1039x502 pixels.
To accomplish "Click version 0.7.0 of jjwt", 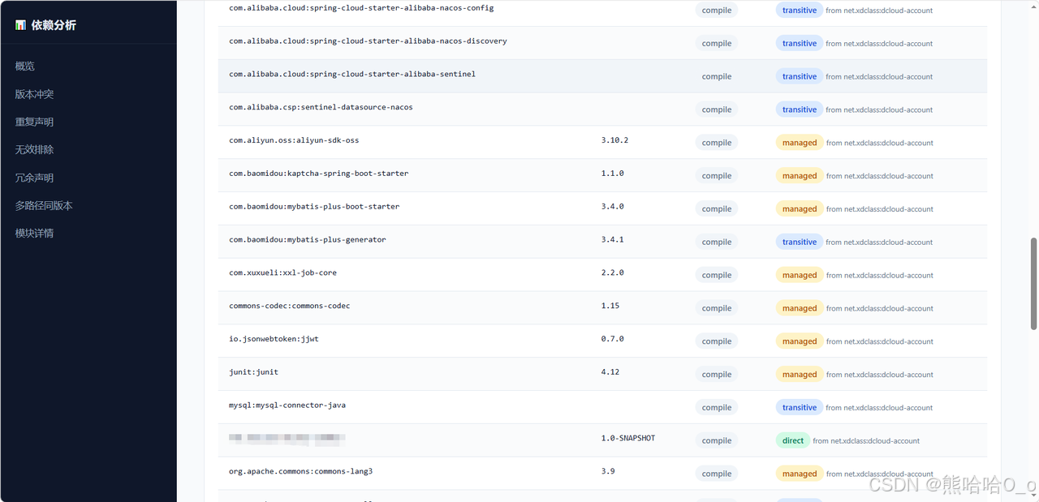I will point(613,339).
